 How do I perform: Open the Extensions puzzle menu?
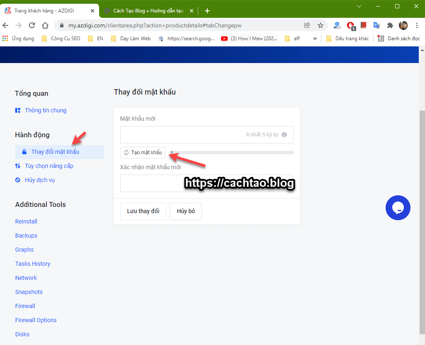(390, 25)
